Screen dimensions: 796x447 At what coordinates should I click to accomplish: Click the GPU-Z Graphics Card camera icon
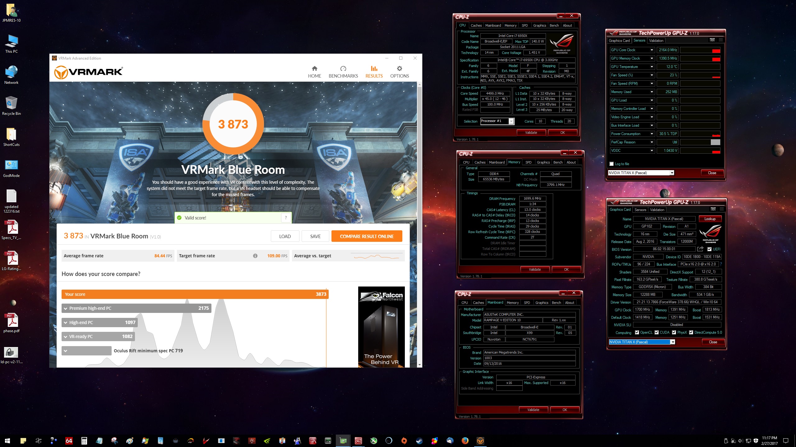coord(713,209)
